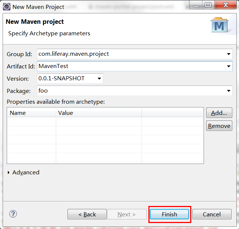Select the Name column header
Image resolution: width=239 pixels, height=229 pixels.
[x=31, y=113]
